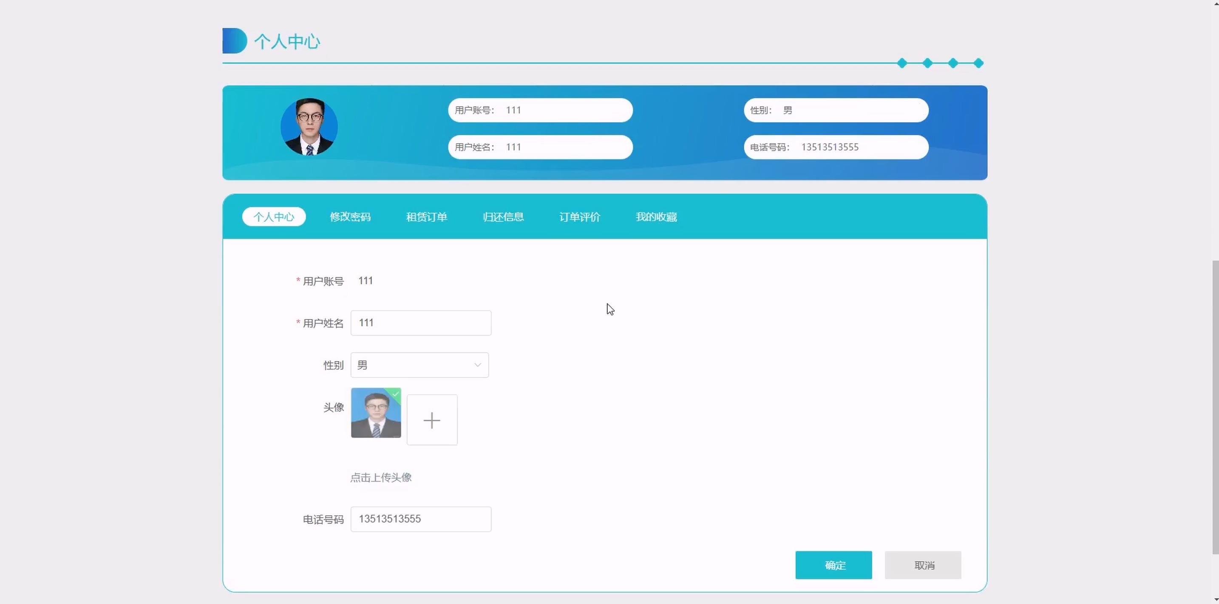Image resolution: width=1219 pixels, height=604 pixels.
Task: Click the uploaded avatar photo thumbnail
Action: coord(375,413)
